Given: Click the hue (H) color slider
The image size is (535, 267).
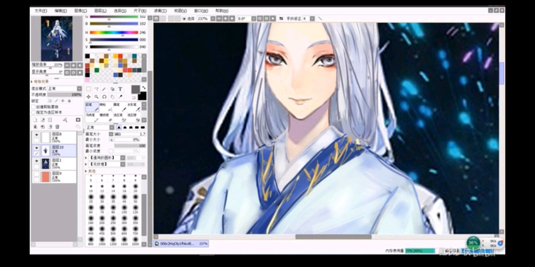Looking at the screenshot, I should click(x=114, y=33).
